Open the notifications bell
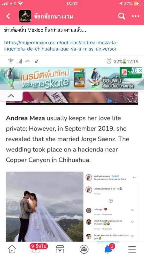The width and height of the screenshot is (144, 257). 108,249
